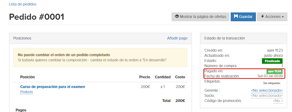The width and height of the screenshot is (292, 112).
Task: Click the Posiciones panel header
Action: [x=100, y=38]
